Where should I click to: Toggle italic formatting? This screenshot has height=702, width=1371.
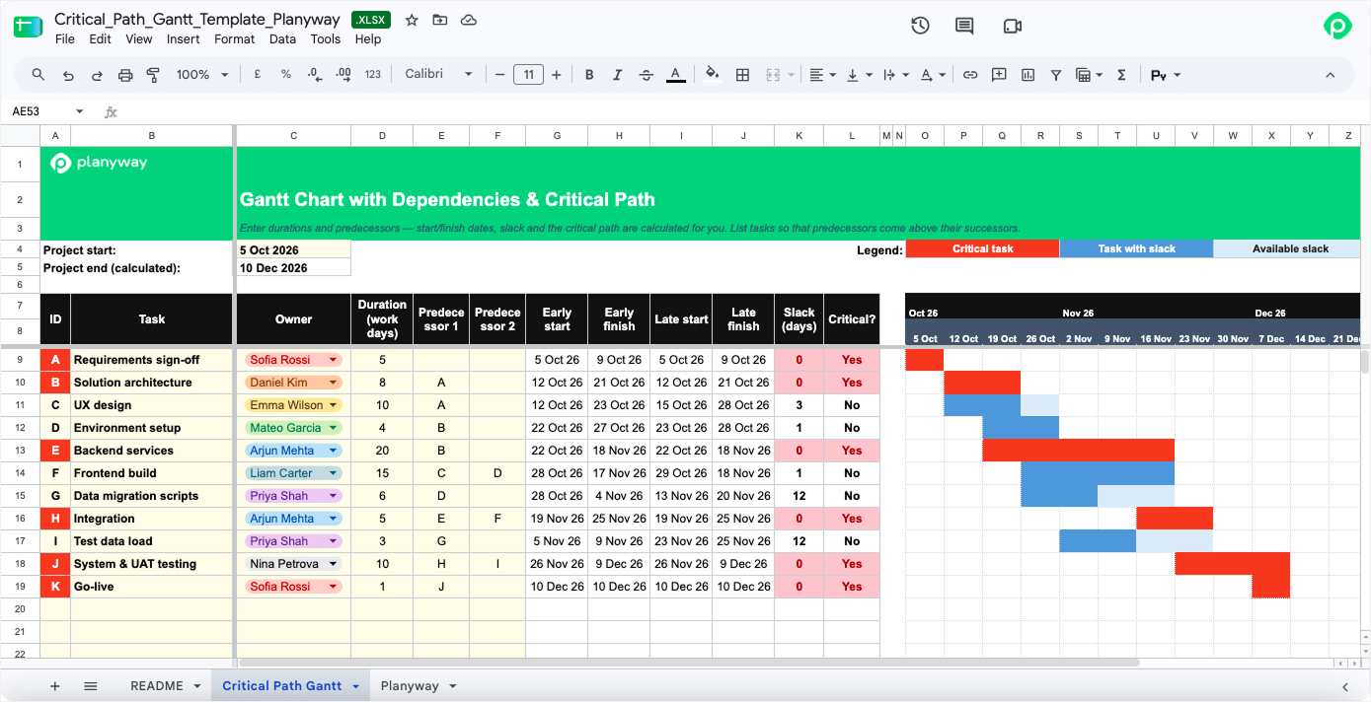pos(618,75)
